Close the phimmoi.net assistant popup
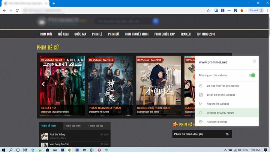 click(254, 61)
